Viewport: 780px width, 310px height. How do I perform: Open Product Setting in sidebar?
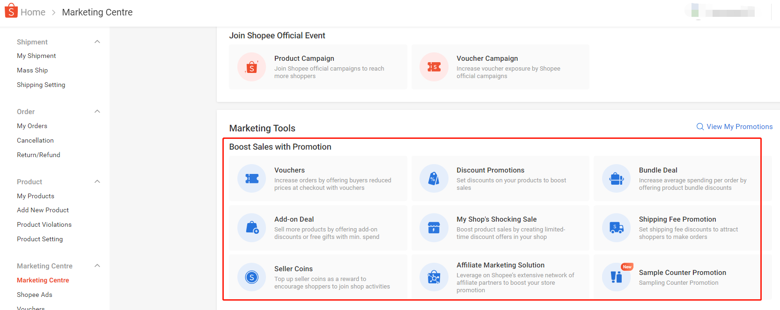point(40,239)
